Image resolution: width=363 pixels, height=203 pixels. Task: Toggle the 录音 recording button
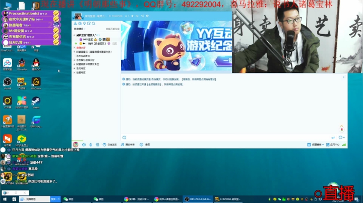145,145
